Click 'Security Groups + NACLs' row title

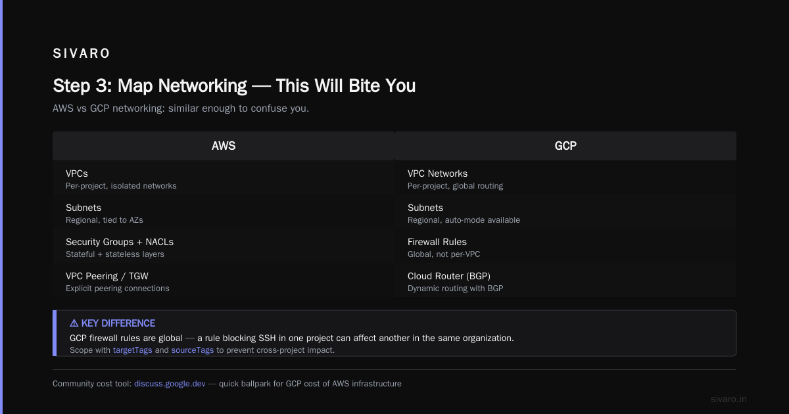tap(120, 242)
